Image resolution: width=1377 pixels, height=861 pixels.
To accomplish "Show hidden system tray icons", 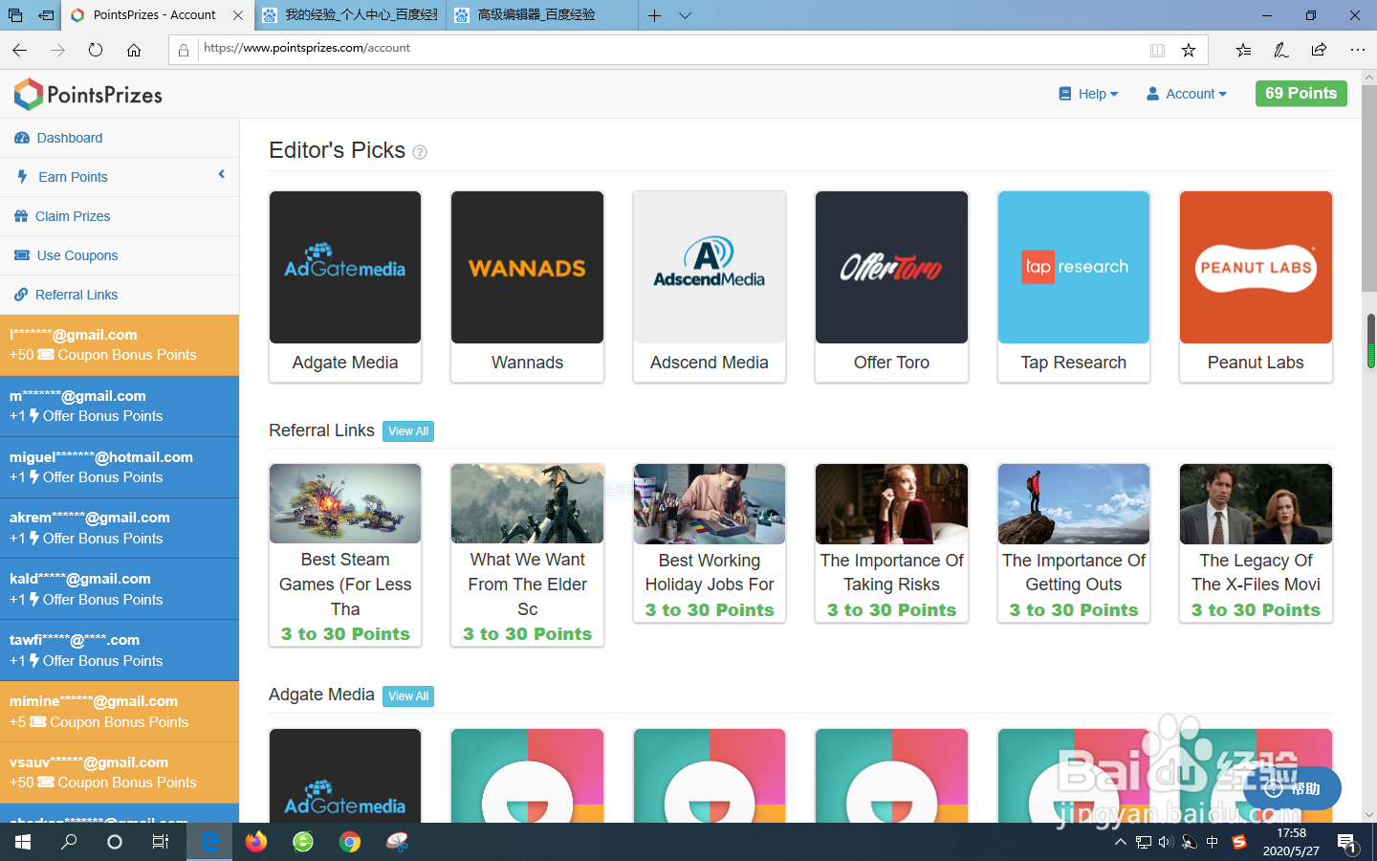I will (1121, 843).
